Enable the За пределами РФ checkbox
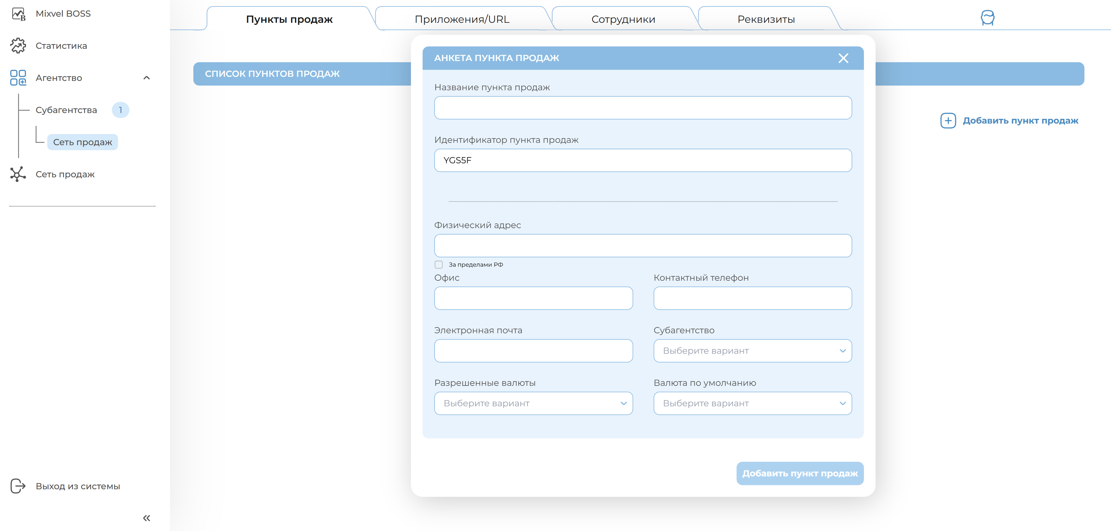1111x531 pixels. point(439,264)
